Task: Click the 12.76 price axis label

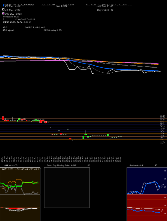Action: point(162,137)
